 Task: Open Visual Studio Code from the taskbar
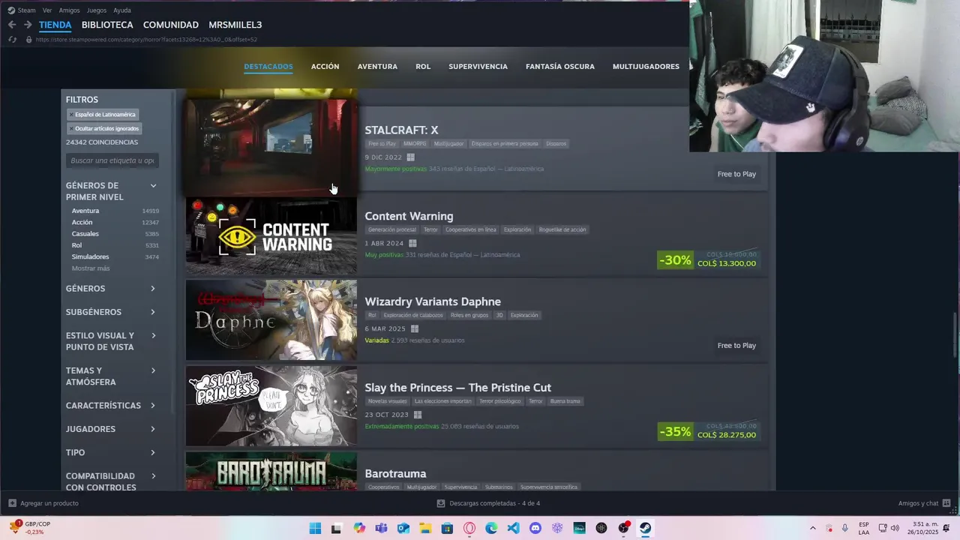click(513, 528)
